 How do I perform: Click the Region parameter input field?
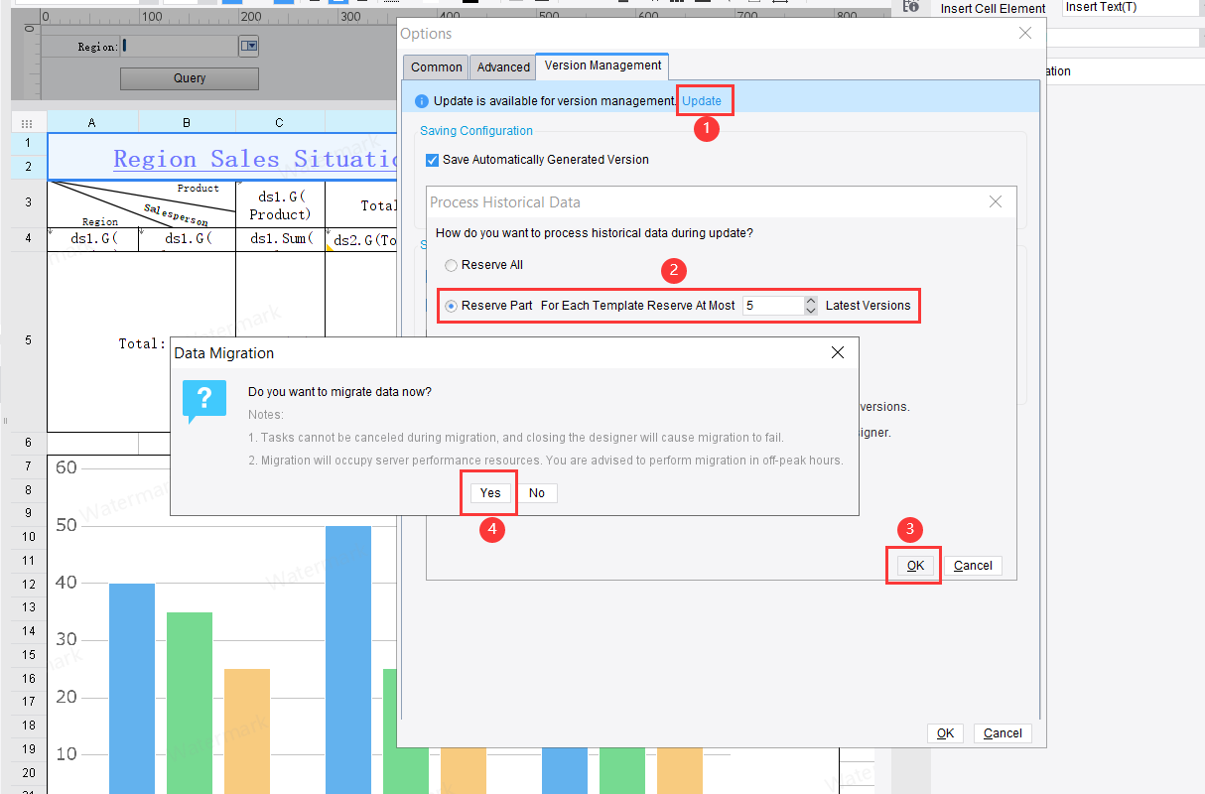coord(180,46)
